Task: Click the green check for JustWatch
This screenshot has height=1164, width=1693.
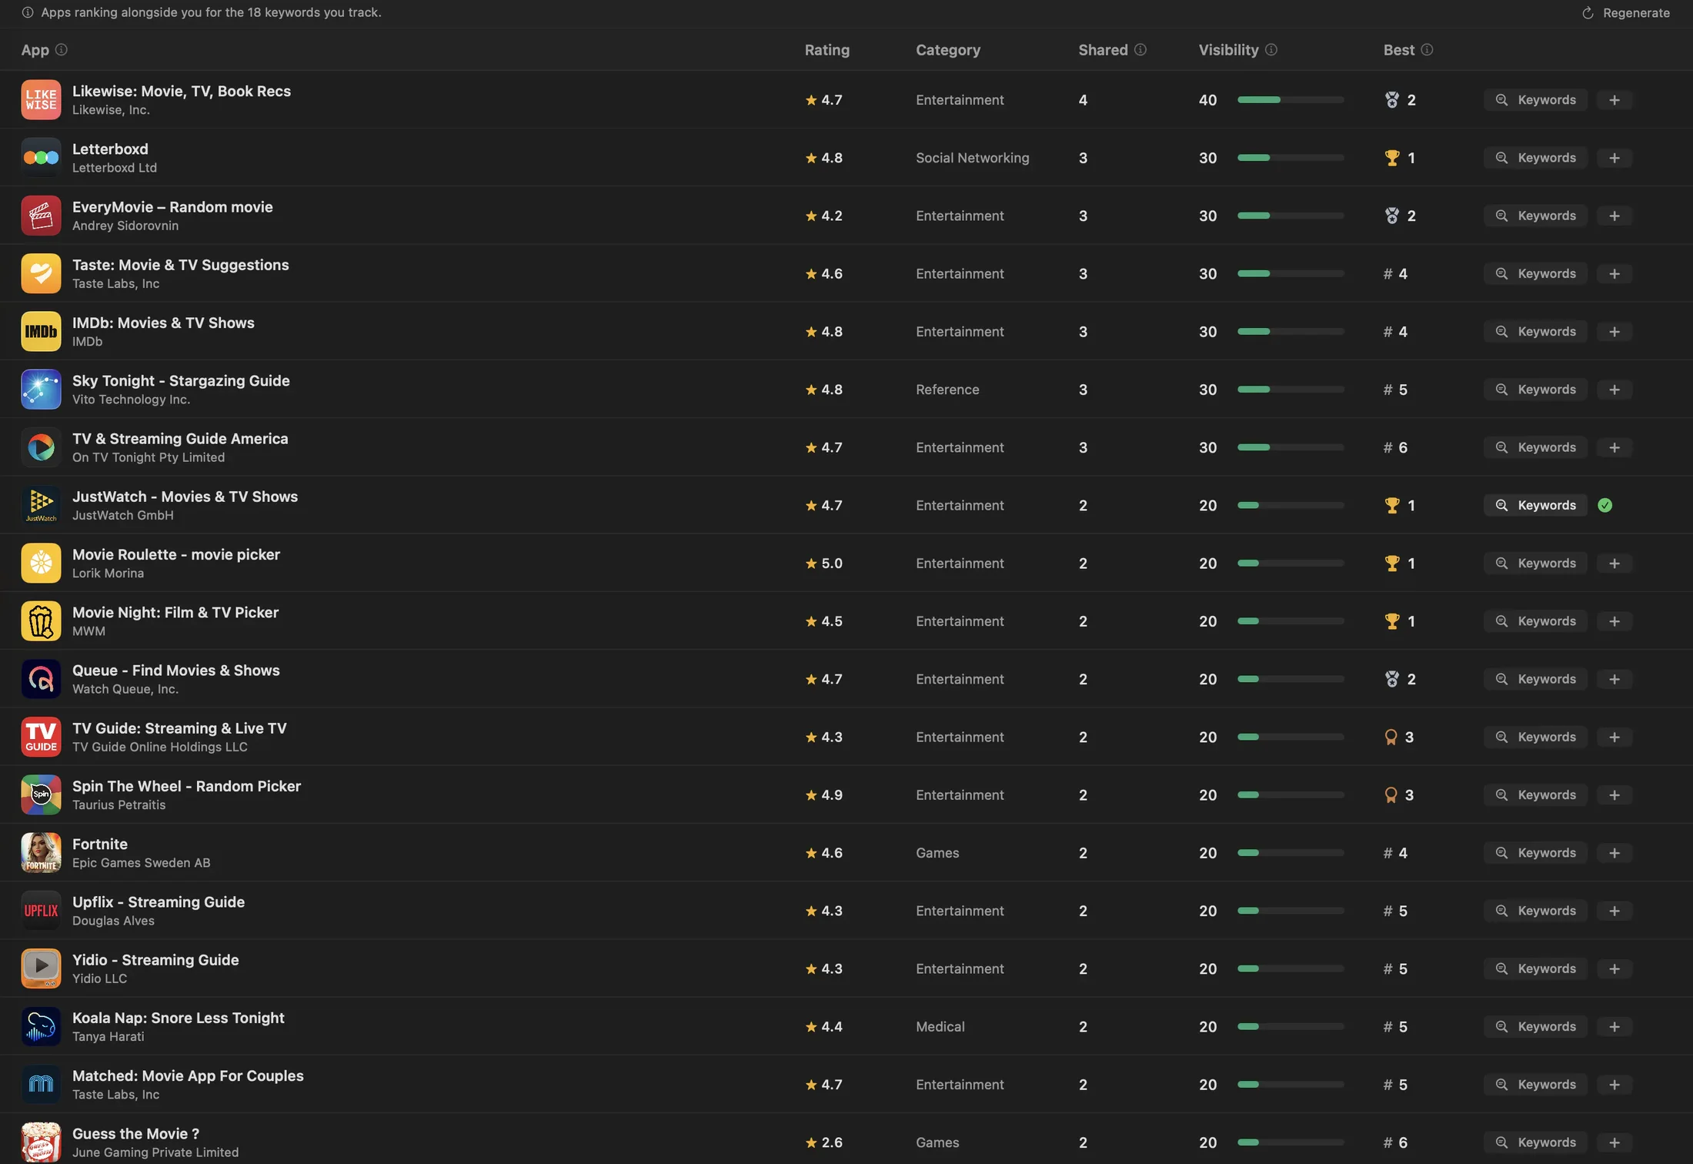Action: tap(1605, 505)
